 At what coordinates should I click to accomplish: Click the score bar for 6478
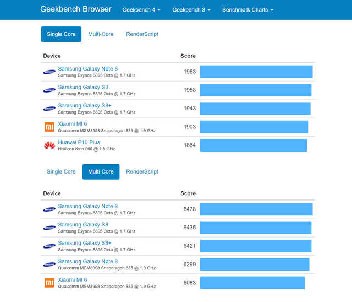tap(256, 209)
